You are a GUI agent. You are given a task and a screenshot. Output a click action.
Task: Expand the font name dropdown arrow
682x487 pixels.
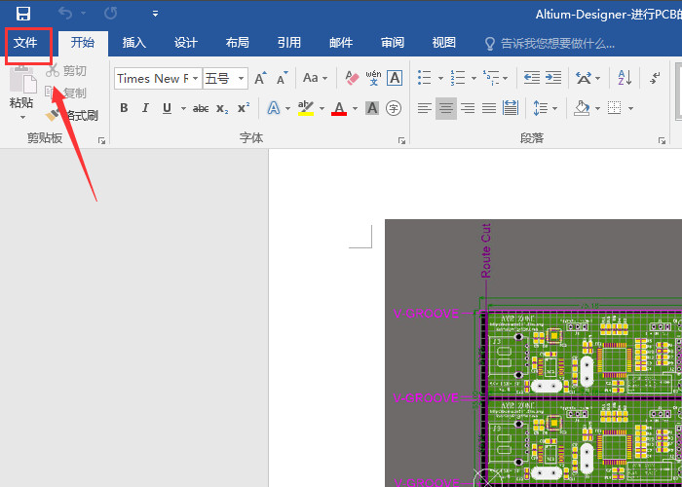pyautogui.click(x=196, y=79)
